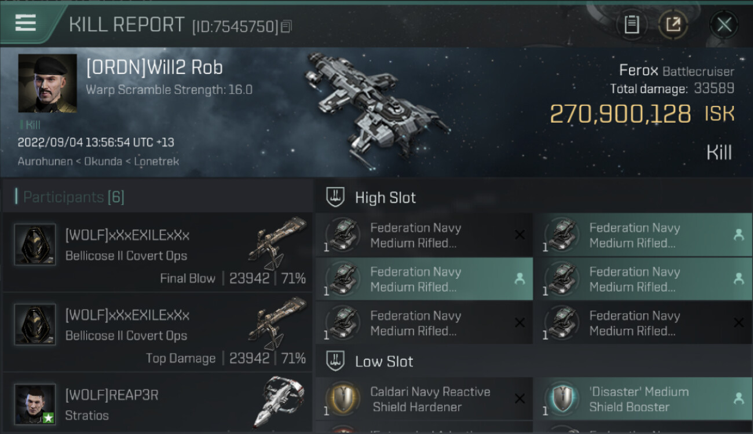Click the 'Disaster' shield booster module icon
753x434 pixels.
tap(563, 399)
